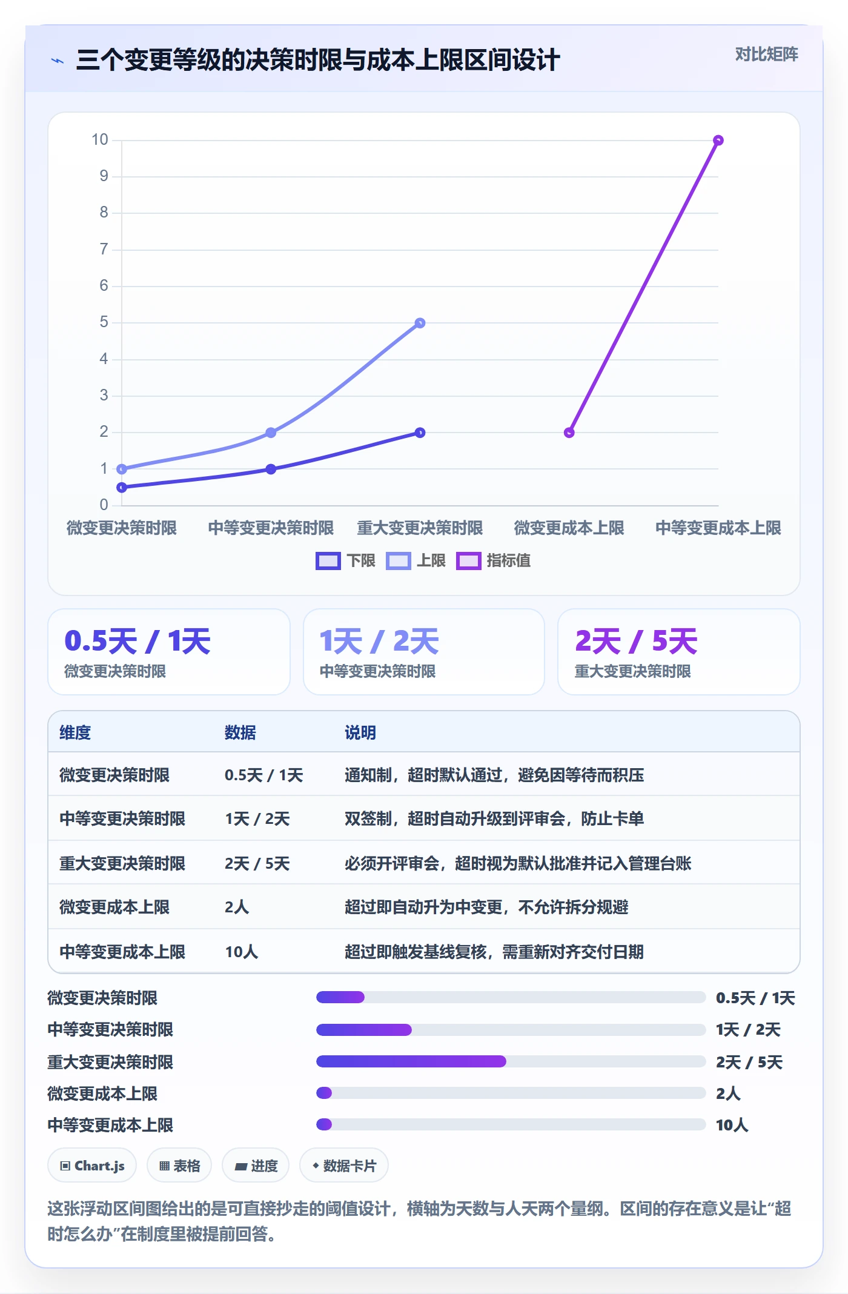848x1294 pixels.
Task: Click the 微变更决策时限 table row label
Action: point(114,775)
